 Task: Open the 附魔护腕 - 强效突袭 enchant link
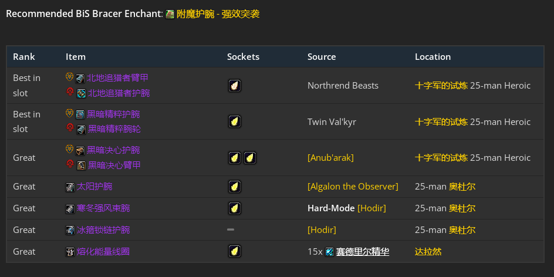click(218, 14)
